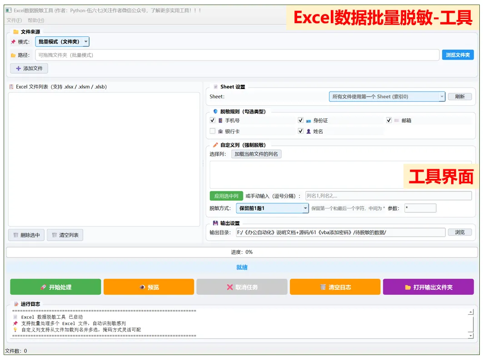
Task: Click the ID card icon beside 身份证
Action: [x=309, y=121]
